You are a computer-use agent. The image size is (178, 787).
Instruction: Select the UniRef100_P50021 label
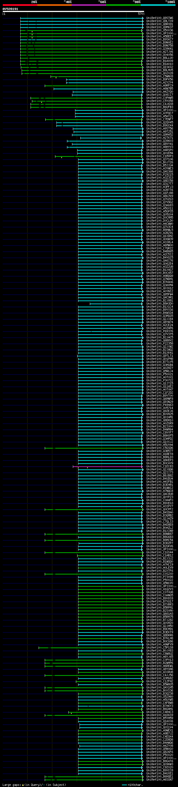pos(160,374)
